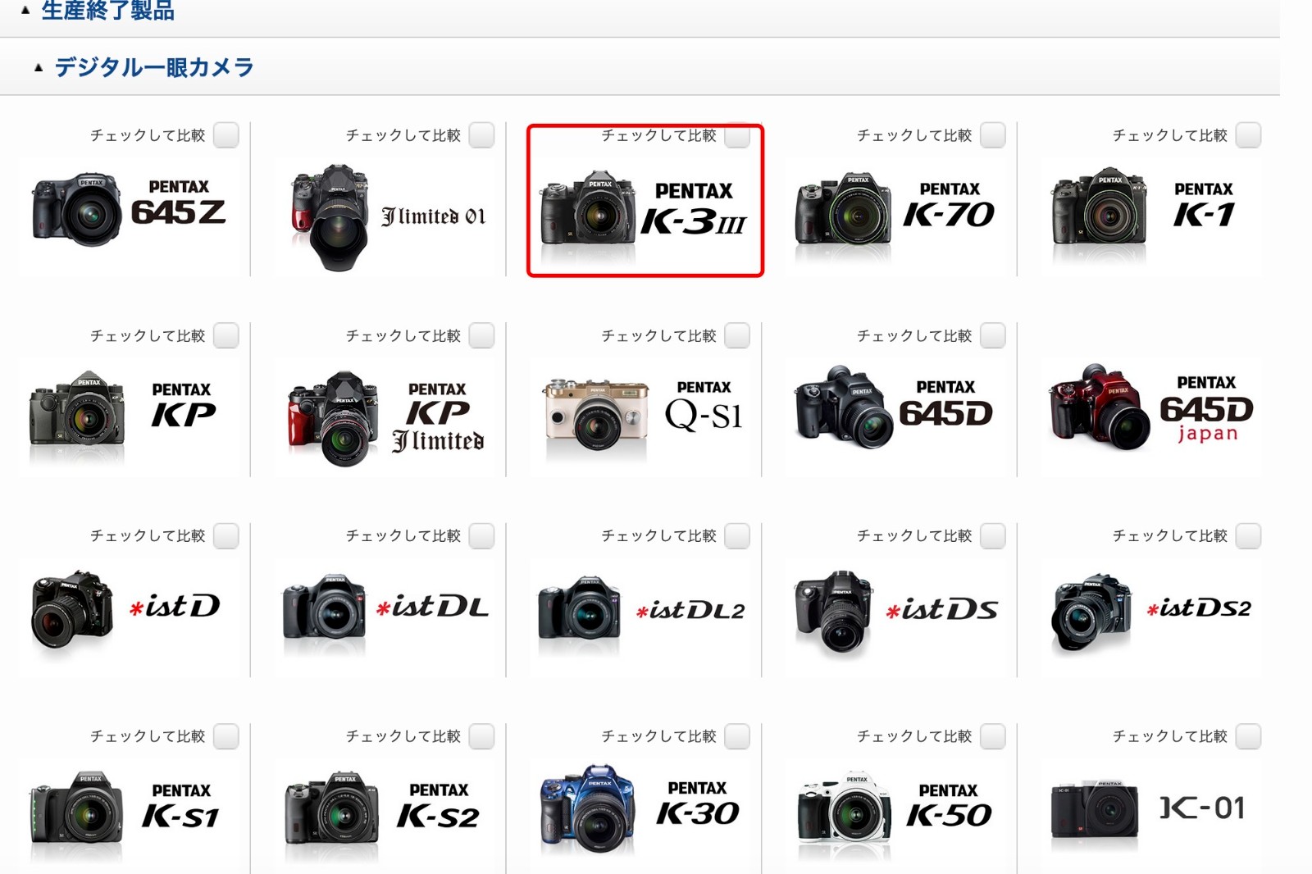Click the 生産終了製品 heading link
The image size is (1312, 874).
pos(107,10)
